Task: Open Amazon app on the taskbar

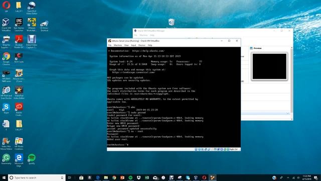Action: 89,177
